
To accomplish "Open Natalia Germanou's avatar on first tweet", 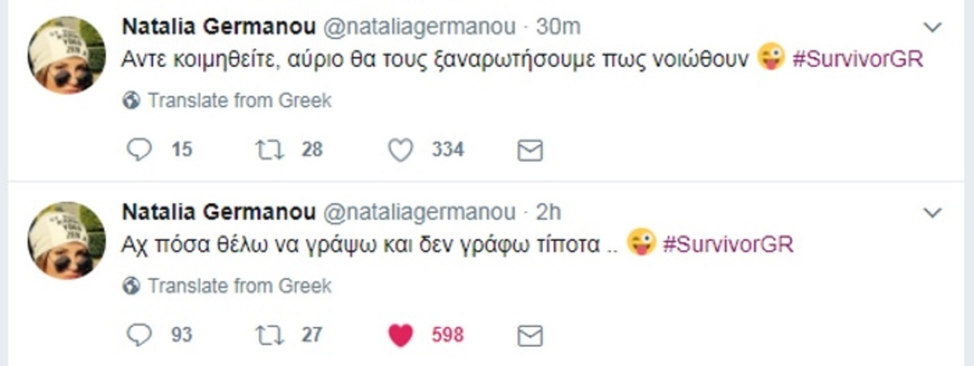I will [x=68, y=55].
